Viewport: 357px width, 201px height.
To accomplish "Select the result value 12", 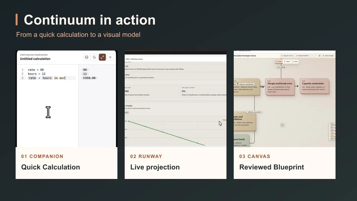I will pyautogui.click(x=85, y=74).
